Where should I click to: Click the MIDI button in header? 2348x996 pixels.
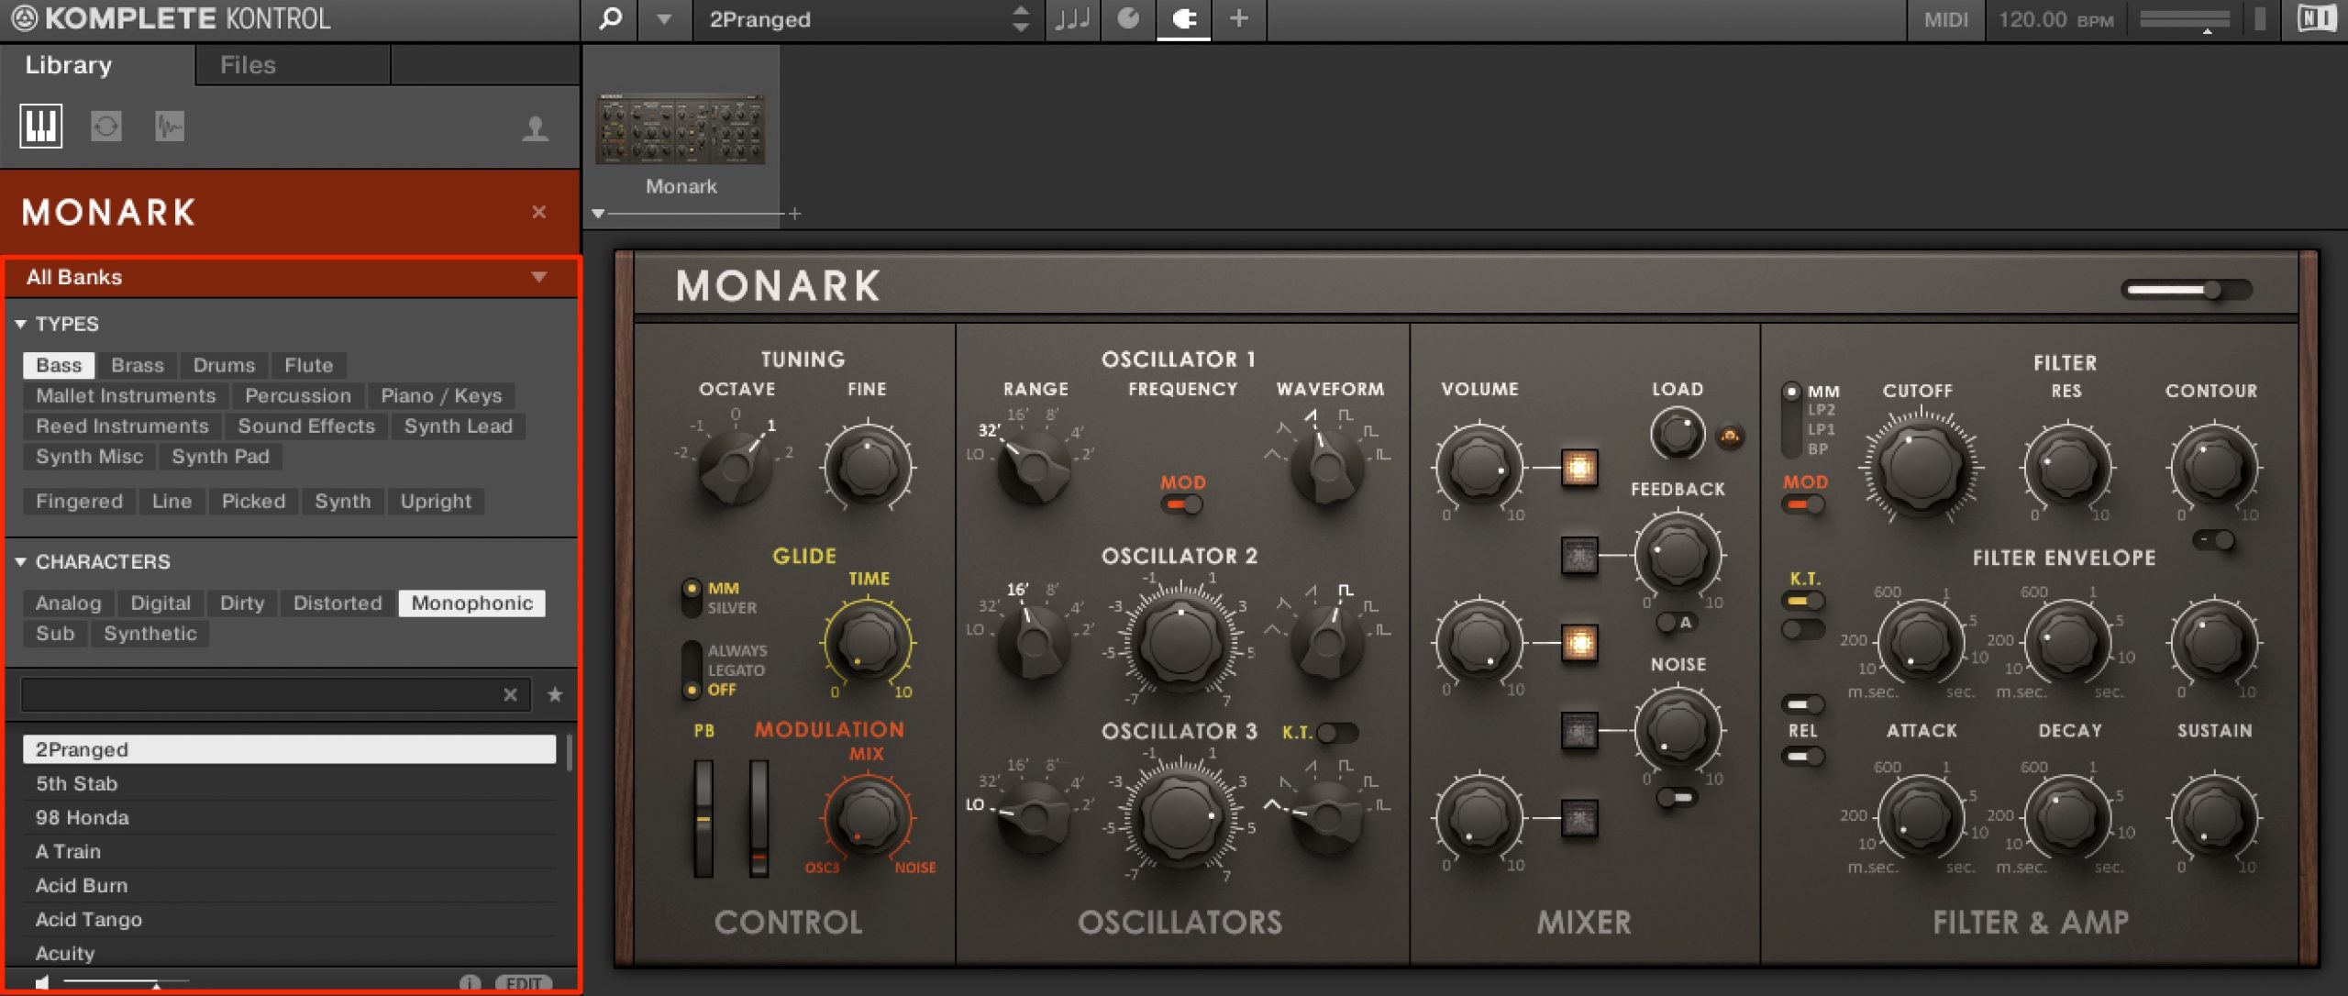tap(1946, 19)
